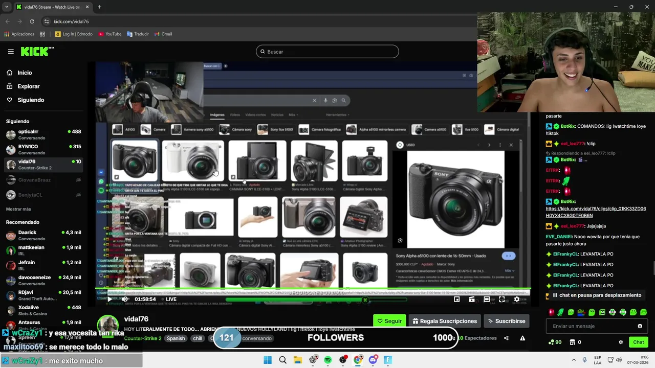Report stream with warning icon

522,338
